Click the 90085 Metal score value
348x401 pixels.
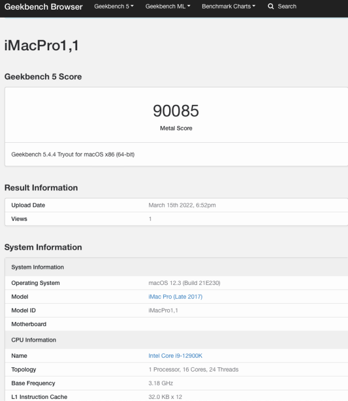[x=176, y=111]
